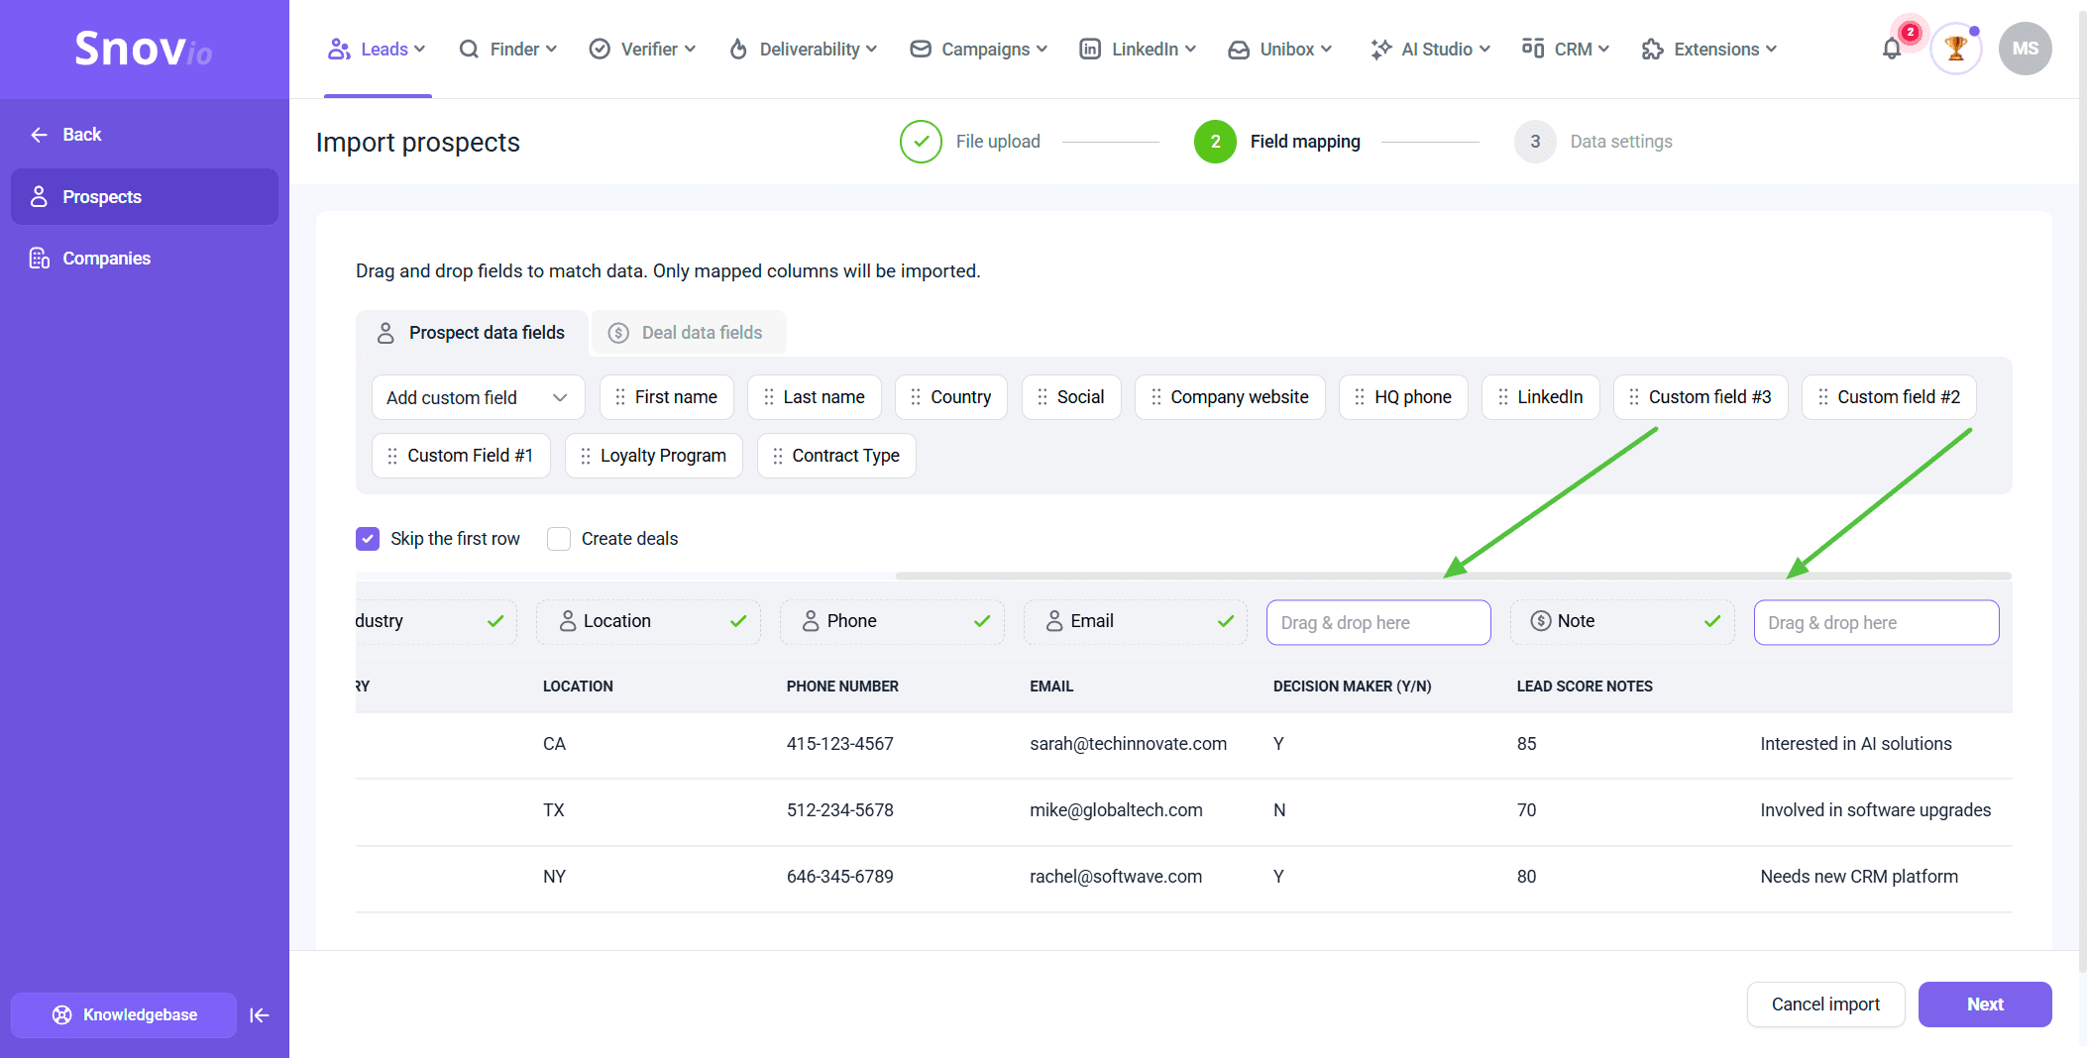Select Prospects in the sidebar

(x=145, y=197)
